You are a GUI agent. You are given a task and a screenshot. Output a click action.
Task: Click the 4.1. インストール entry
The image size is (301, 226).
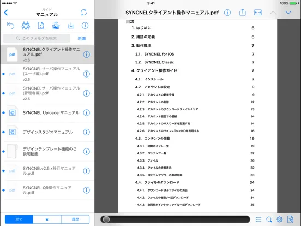149,79
